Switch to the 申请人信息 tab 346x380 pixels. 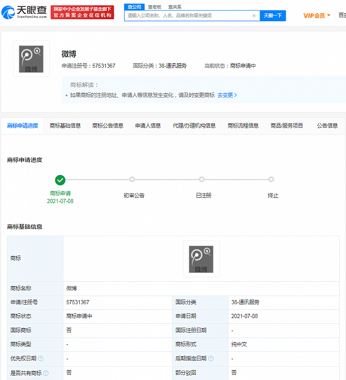coord(148,126)
